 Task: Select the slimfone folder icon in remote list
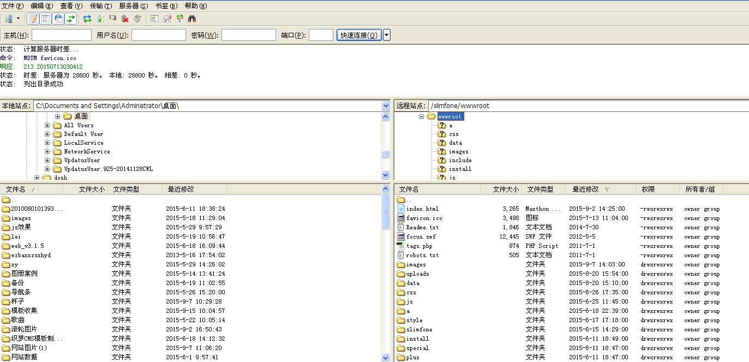point(401,329)
